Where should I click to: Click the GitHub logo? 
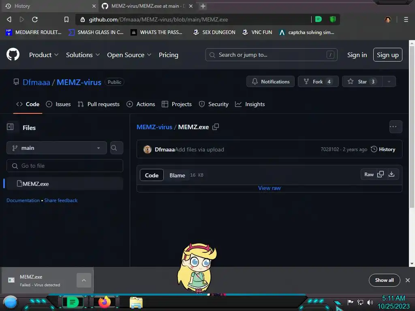[13, 54]
